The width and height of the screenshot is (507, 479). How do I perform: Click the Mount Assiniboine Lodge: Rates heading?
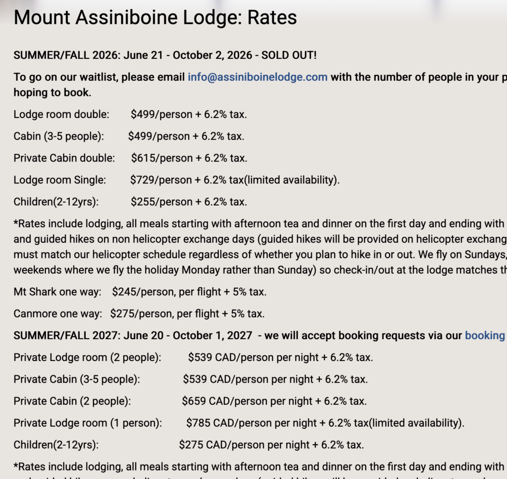pyautogui.click(x=155, y=17)
